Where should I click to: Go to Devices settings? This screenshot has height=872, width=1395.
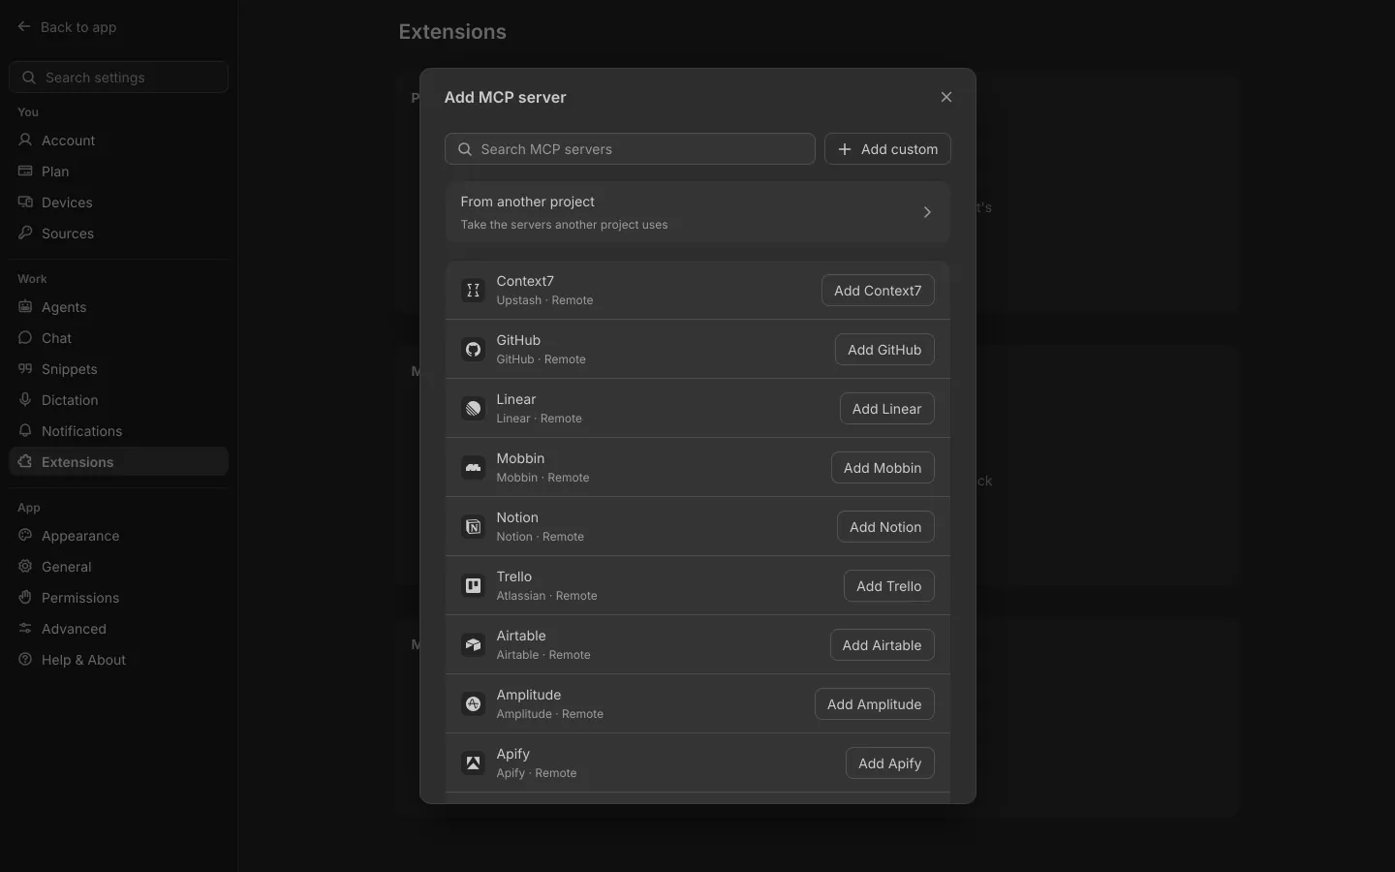[118, 202]
